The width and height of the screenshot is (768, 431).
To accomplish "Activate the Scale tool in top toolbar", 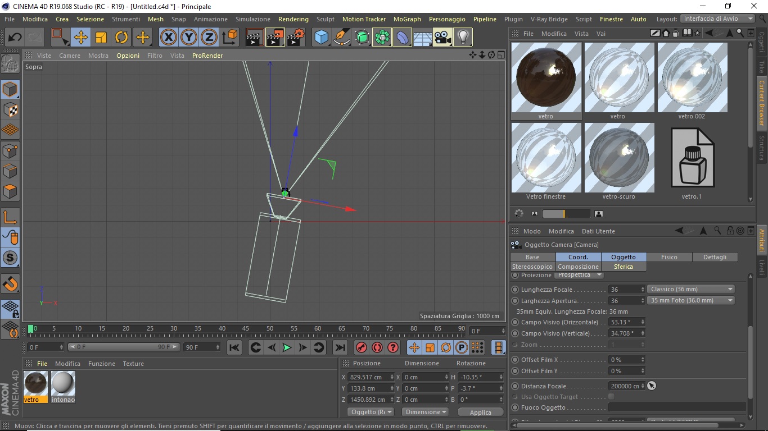I will click(101, 38).
